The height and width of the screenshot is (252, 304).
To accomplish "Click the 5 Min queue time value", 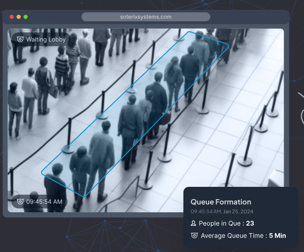I will (278, 236).
